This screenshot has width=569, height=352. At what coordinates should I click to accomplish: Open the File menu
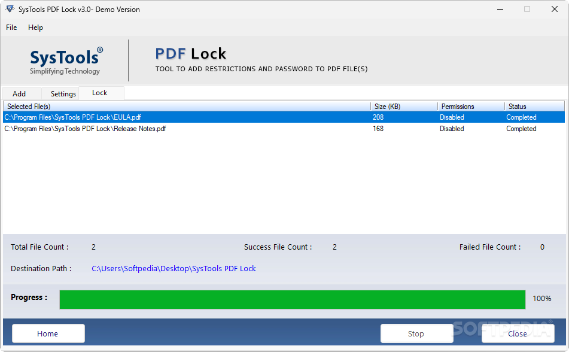[x=11, y=28]
